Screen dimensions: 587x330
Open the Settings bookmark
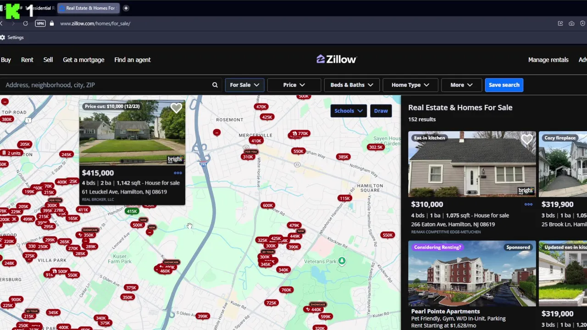12,38
